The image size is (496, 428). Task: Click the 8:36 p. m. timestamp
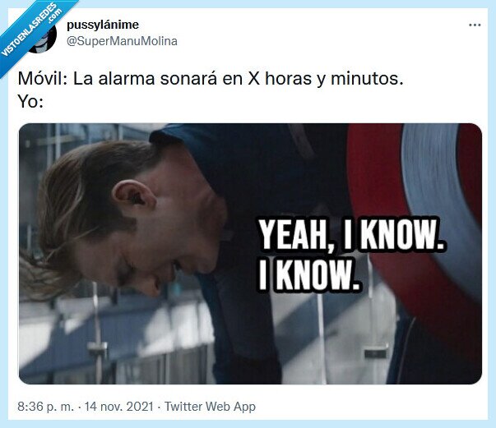point(45,406)
